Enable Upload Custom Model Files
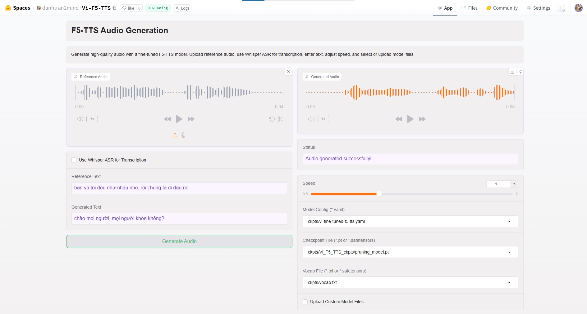 tap(305, 302)
